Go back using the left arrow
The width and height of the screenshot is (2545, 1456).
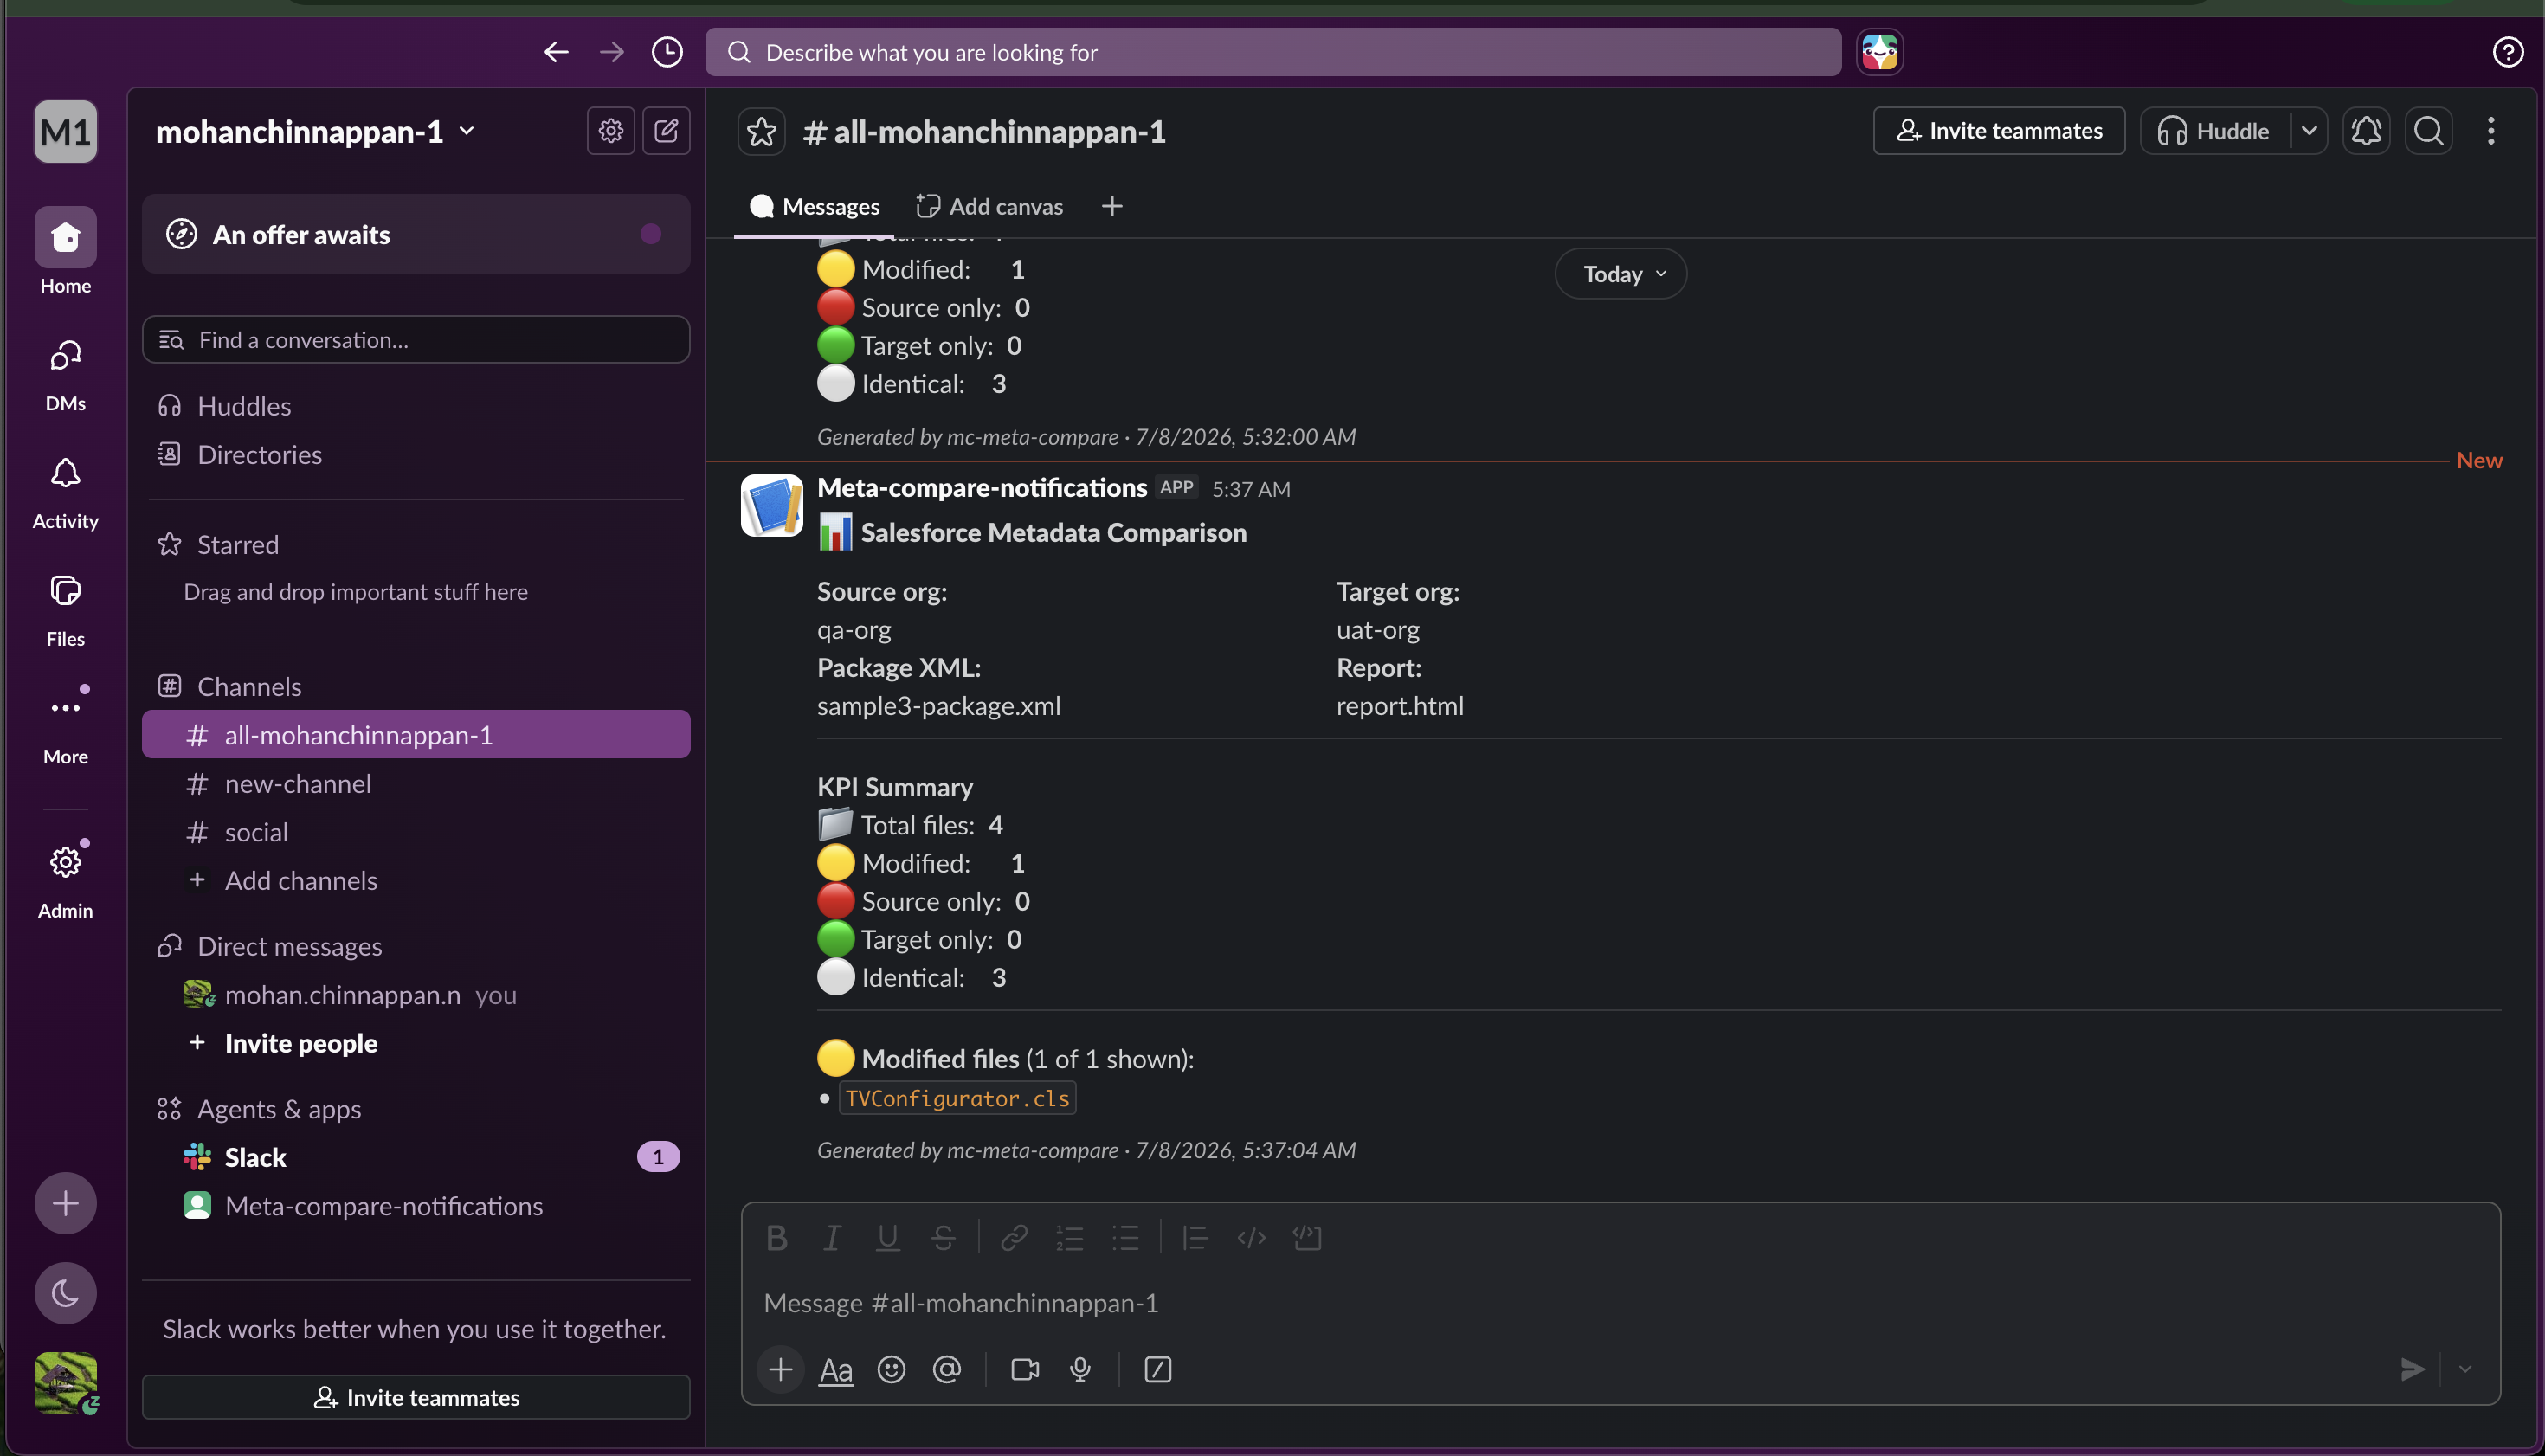coord(556,52)
